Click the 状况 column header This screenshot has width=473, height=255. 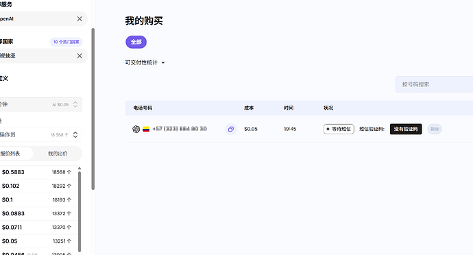(x=328, y=108)
